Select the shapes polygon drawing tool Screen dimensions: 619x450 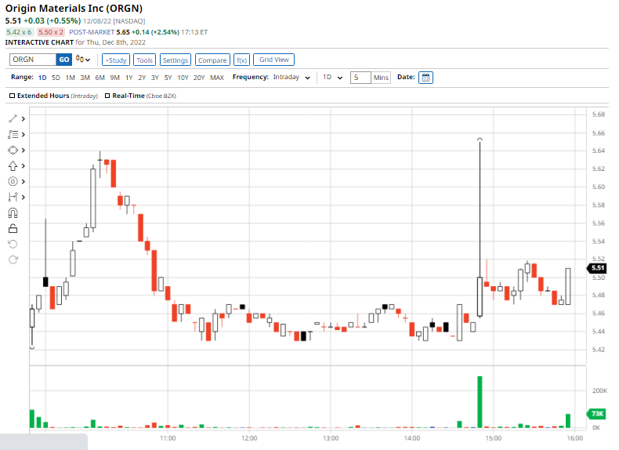[x=13, y=151]
